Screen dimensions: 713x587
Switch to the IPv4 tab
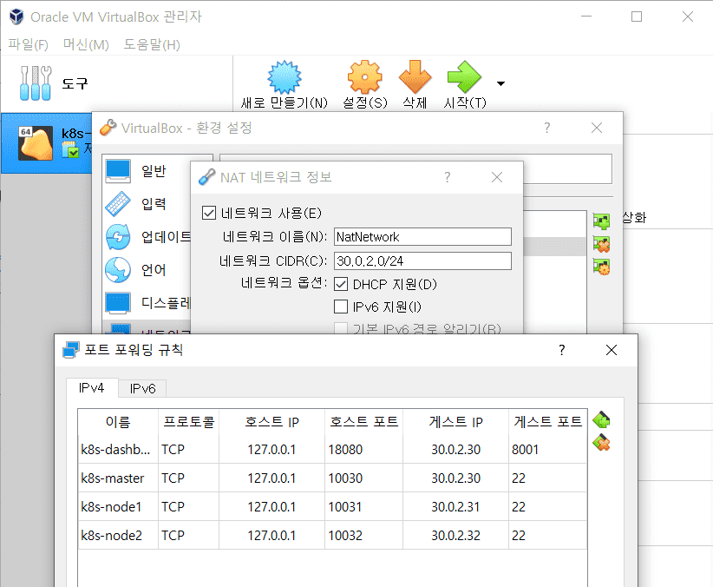pyautogui.click(x=92, y=388)
